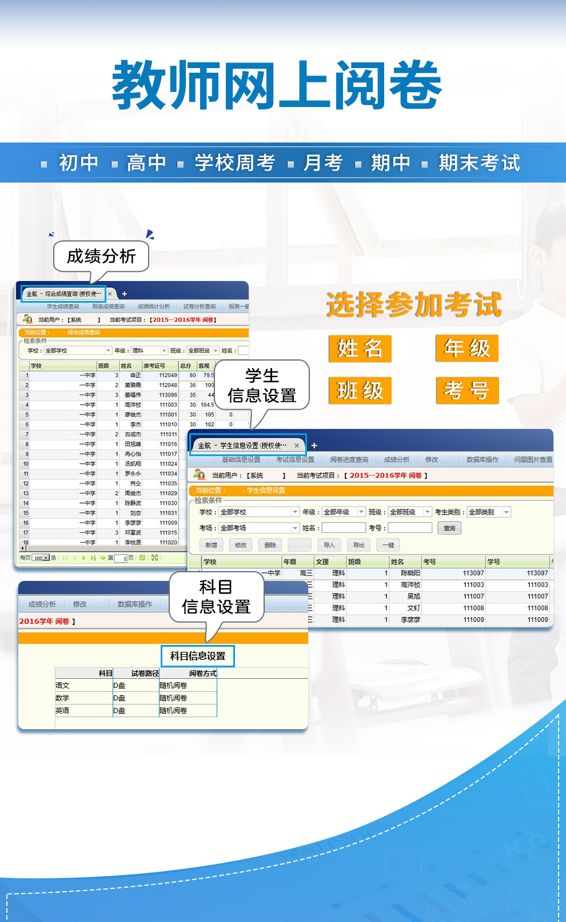Image resolution: width=566 pixels, height=922 pixels.
Task: Open a new tab beside 学生信息设置 tab
Action: (314, 445)
